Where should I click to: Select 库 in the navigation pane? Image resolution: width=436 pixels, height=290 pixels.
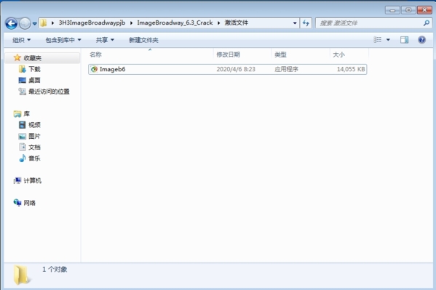27,114
